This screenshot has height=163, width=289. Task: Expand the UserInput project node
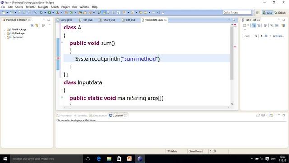tap(5, 37)
